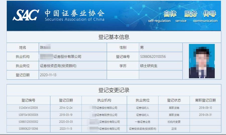This screenshot has height=135, width=226.
Task: Select the 服务 service banner item
Action: (191, 14)
